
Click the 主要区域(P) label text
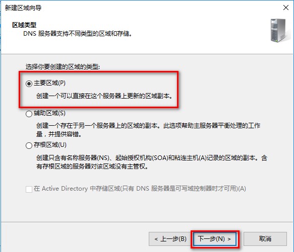[x=50, y=83]
